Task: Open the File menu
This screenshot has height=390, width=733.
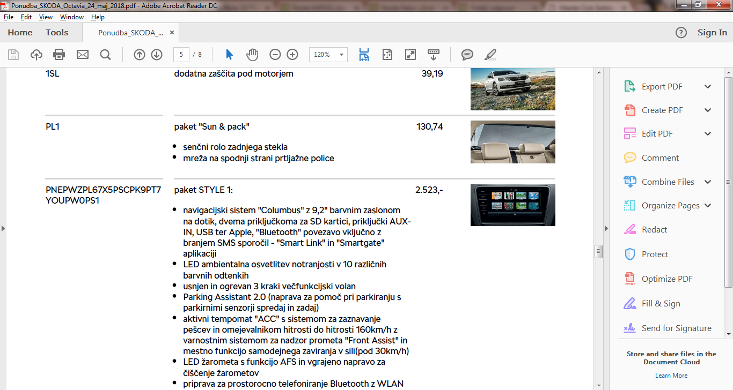Action: [8, 17]
